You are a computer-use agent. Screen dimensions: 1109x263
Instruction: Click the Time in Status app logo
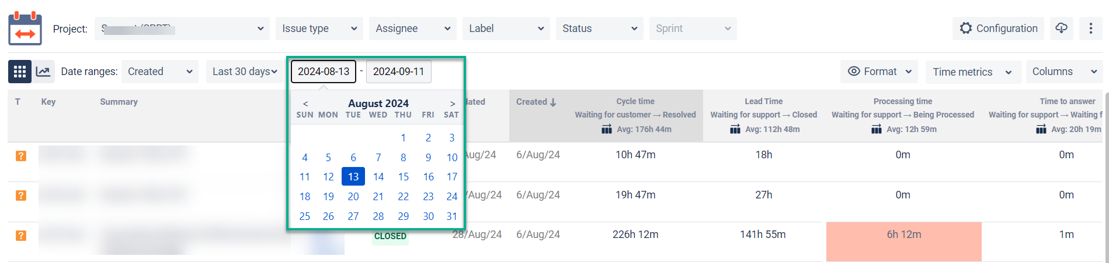pos(25,29)
